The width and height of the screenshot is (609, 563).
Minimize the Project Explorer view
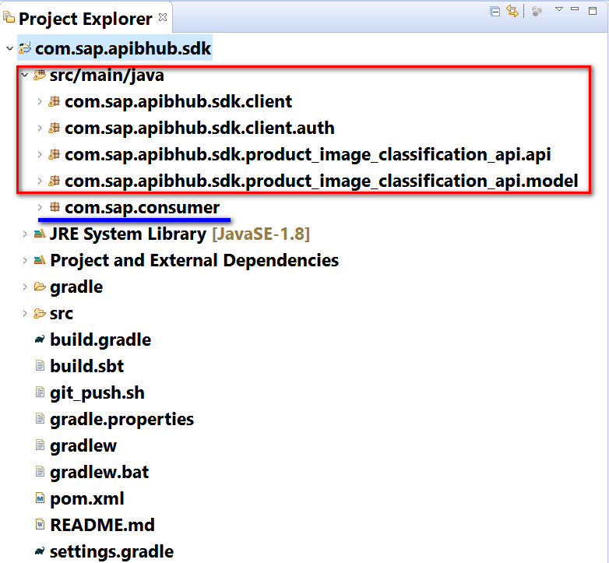click(575, 9)
